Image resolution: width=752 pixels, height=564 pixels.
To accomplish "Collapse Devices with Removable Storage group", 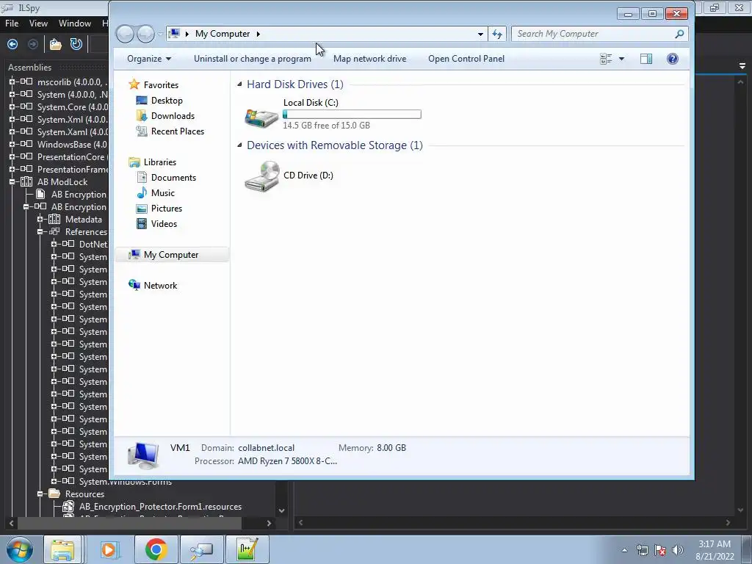I will [x=239, y=145].
